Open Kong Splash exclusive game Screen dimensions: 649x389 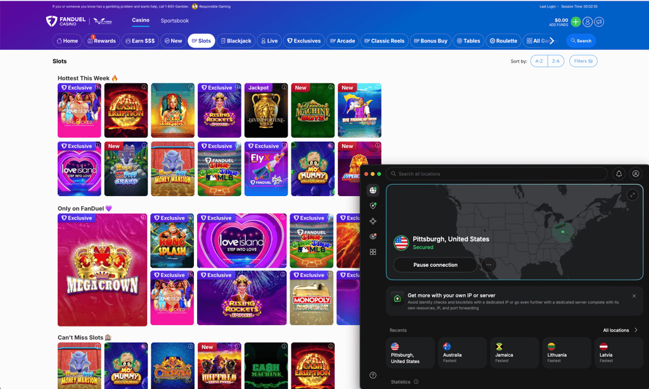172,241
